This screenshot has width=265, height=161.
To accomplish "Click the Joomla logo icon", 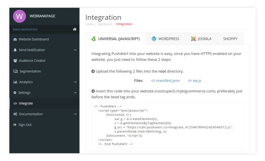I will coord(193,39).
